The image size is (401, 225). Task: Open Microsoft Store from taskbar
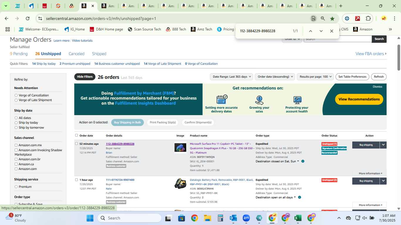tap(181, 218)
